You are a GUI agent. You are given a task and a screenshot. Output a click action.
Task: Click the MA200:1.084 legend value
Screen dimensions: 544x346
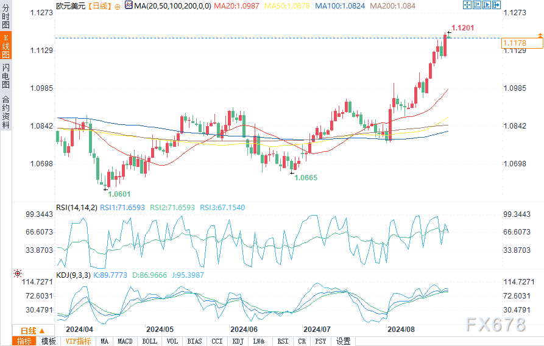point(393,6)
